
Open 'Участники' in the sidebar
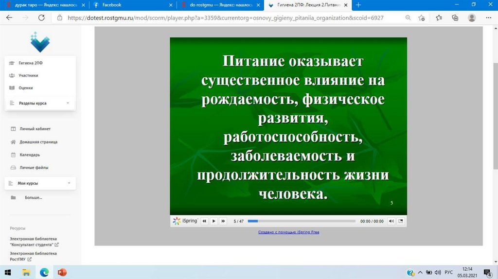coord(28,75)
